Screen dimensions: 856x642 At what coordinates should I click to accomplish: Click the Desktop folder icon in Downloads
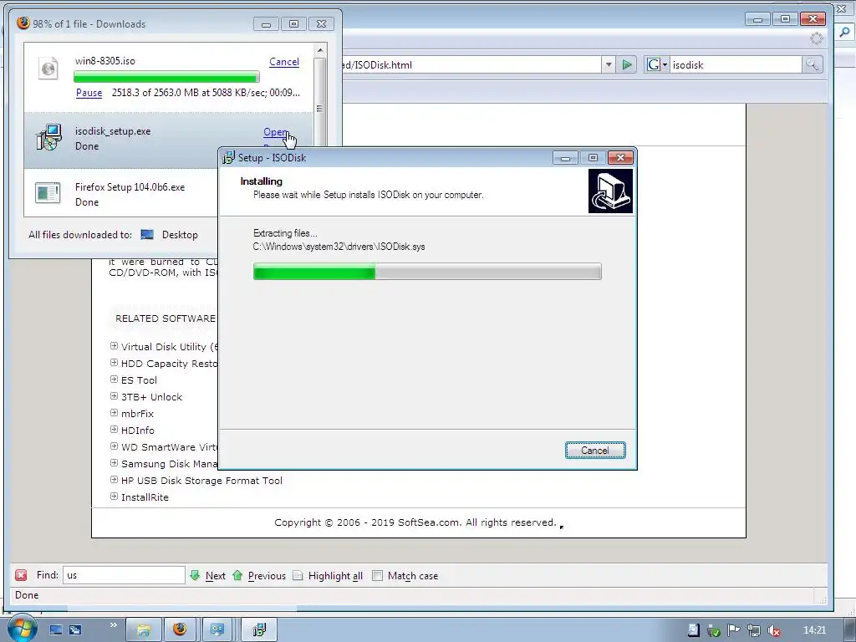pyautogui.click(x=147, y=235)
